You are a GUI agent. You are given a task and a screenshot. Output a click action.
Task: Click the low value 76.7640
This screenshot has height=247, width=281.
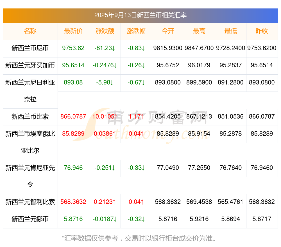[x=231, y=168]
